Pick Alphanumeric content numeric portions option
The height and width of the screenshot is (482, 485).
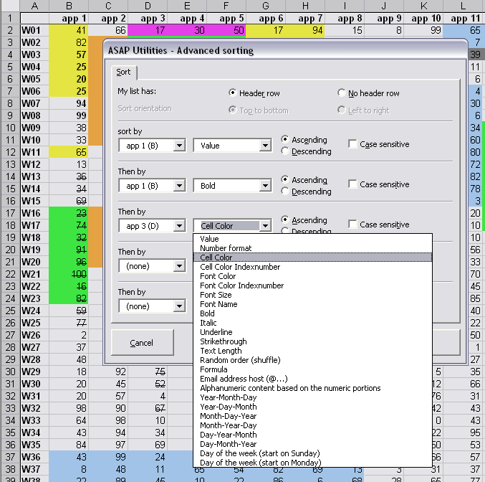tap(312, 388)
